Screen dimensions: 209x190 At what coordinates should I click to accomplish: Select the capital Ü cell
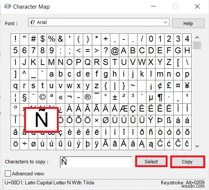coord(142,121)
